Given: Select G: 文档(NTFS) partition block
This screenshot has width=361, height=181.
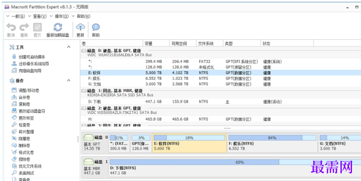Looking at the screenshot, I should coord(340,143).
